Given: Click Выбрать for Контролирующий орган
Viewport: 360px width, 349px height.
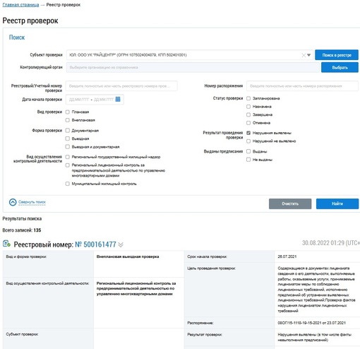Looking at the screenshot, I should [x=340, y=68].
